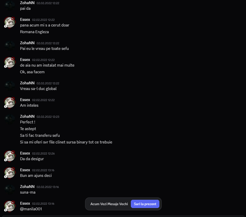The width and height of the screenshot is (246, 217).
Task: Click the 12:26 timestamp on Essex's message
Action: click(x=43, y=153)
